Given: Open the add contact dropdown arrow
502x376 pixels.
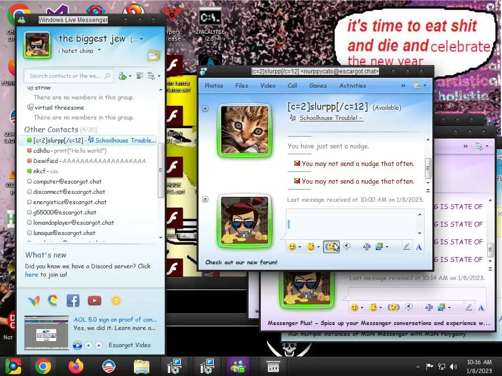Looking at the screenshot, I should click(x=130, y=76).
